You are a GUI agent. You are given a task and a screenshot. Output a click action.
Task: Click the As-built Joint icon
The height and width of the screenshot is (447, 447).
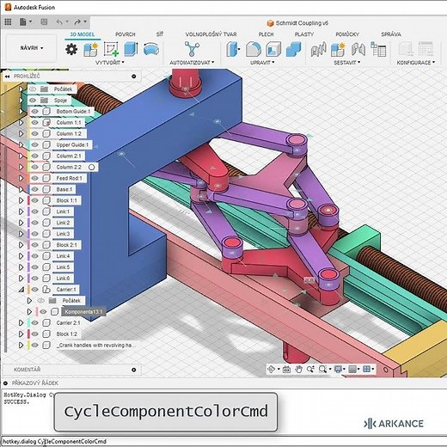(358, 49)
